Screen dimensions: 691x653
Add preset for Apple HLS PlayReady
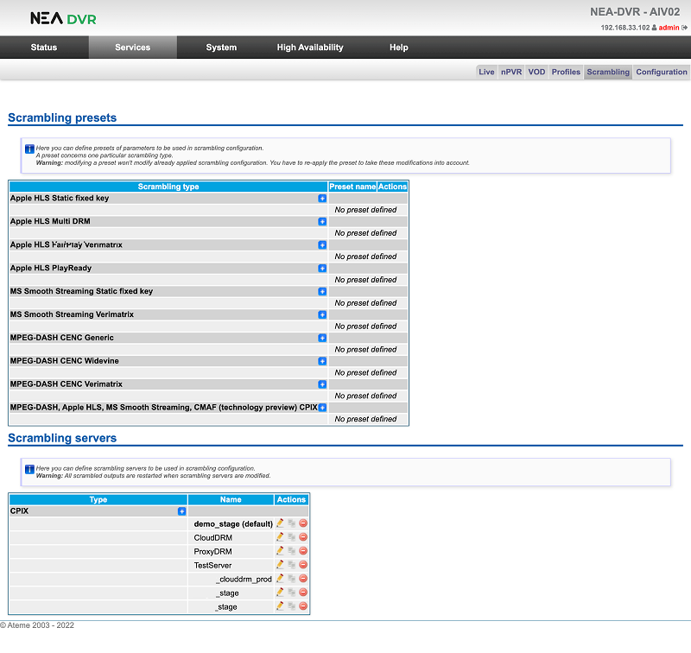coord(322,268)
